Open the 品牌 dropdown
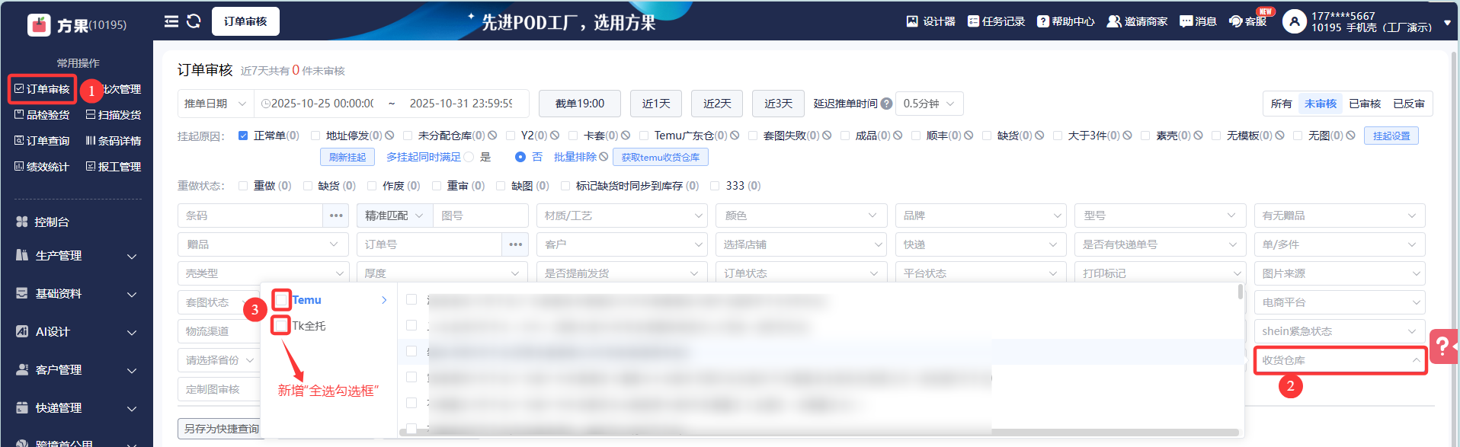 (981, 216)
